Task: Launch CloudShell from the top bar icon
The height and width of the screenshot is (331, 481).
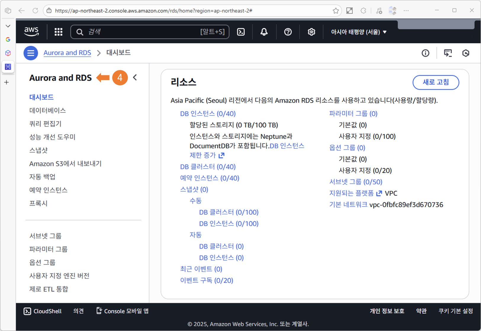Action: [241, 32]
